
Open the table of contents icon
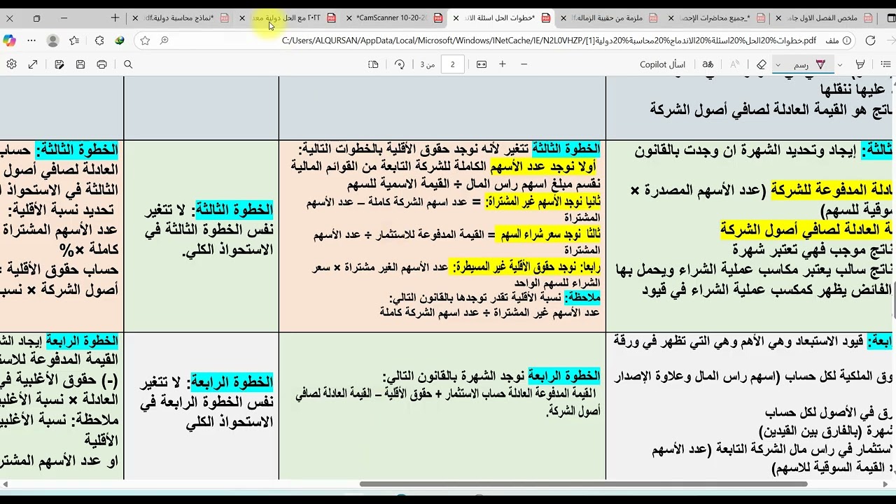(886, 64)
